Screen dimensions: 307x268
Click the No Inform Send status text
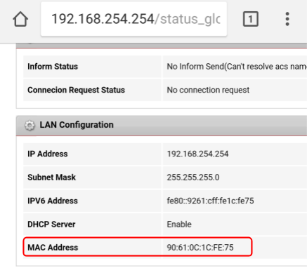[237, 67]
